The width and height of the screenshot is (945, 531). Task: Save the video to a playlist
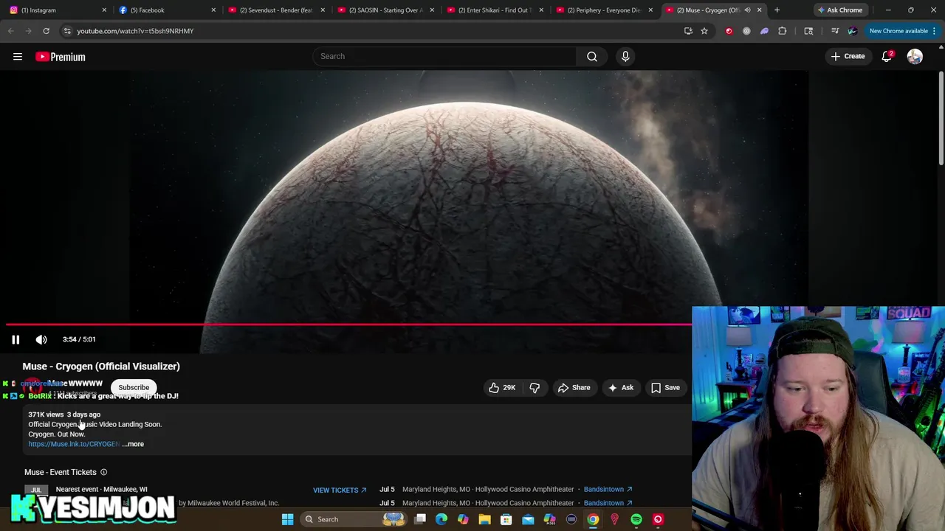665,387
